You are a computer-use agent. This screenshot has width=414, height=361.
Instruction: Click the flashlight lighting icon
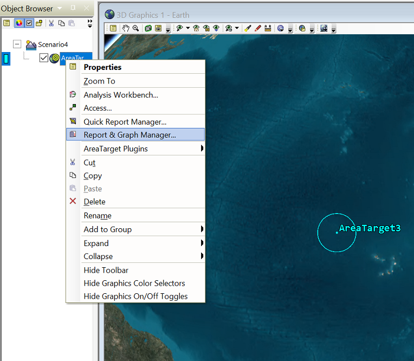[248, 28]
